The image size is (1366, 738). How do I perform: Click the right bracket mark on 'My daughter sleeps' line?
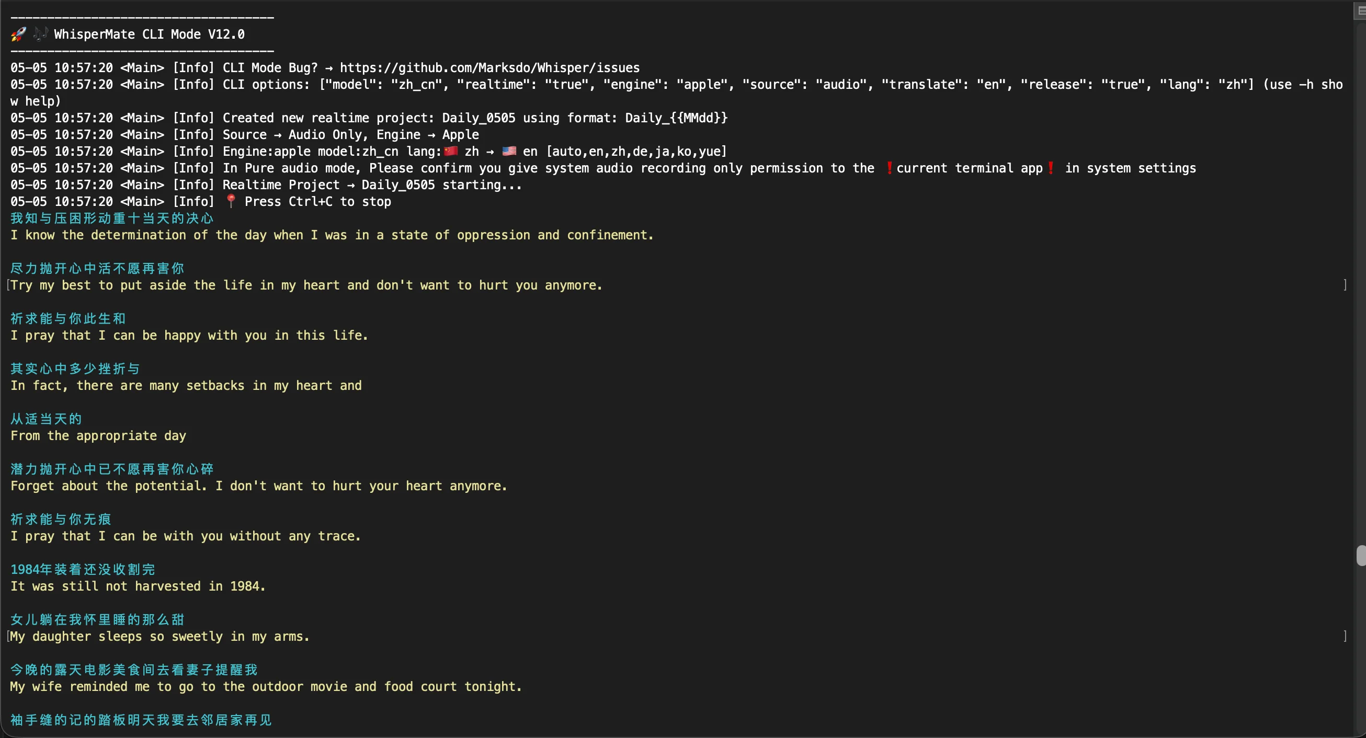pos(1345,637)
